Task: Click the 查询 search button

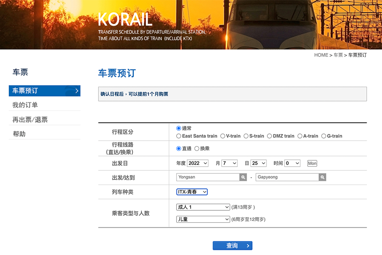Action: (232, 246)
